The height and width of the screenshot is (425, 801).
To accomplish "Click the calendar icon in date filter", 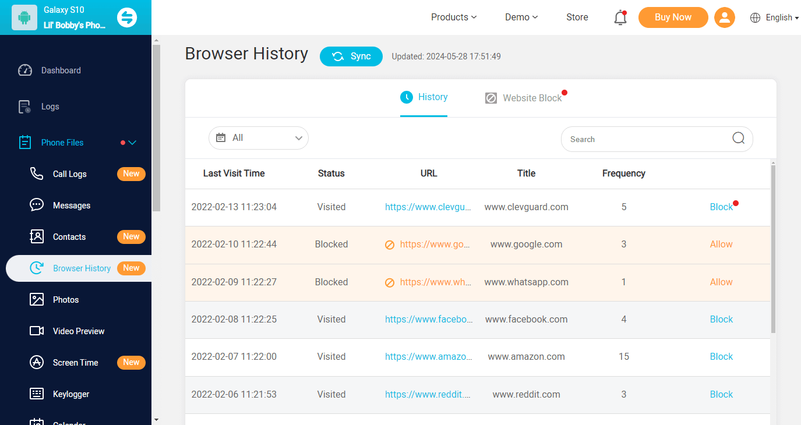I will [x=221, y=138].
